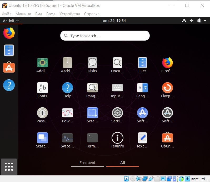The width and height of the screenshot is (210, 182).
Task: Open the Ввод menu
Action: [51, 14]
